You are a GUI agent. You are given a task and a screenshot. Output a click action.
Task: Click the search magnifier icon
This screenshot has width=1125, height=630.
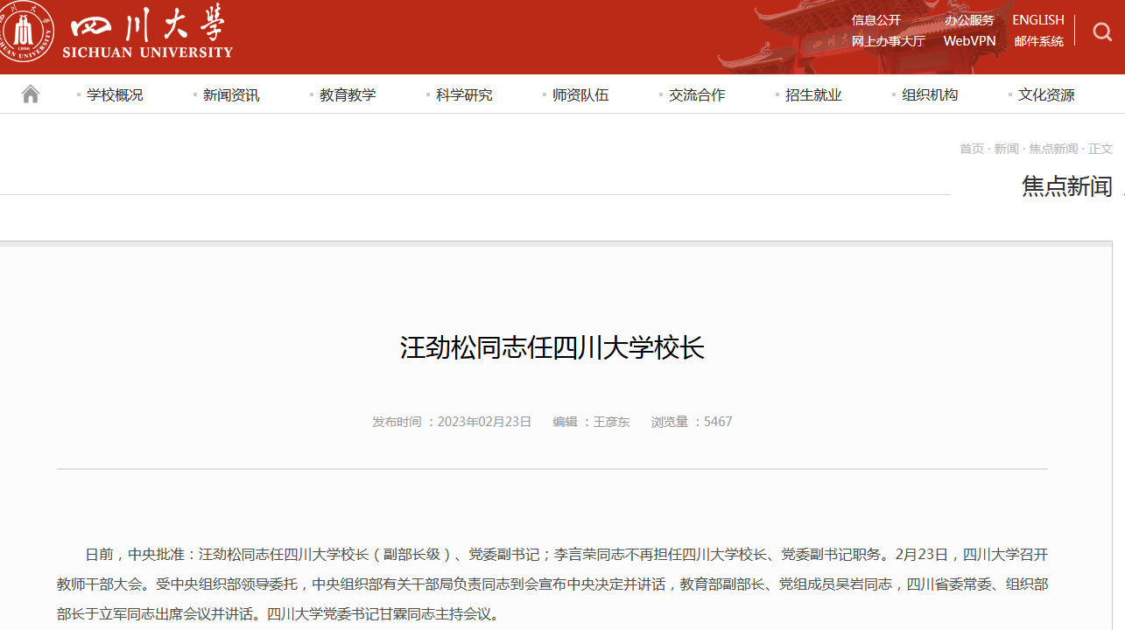tap(1101, 31)
